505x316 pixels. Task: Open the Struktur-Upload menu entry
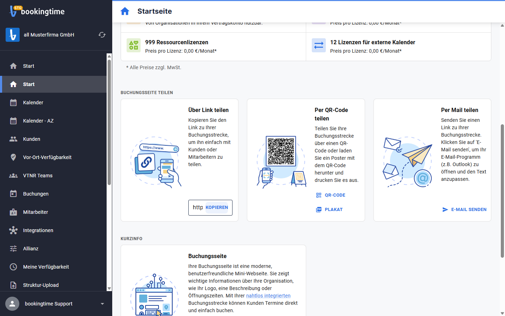pyautogui.click(x=53, y=285)
